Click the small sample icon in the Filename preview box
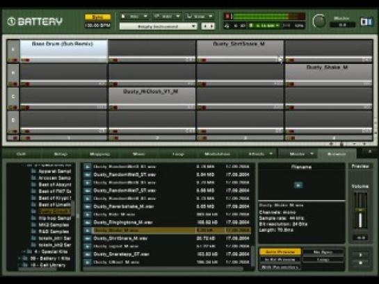The width and height of the screenshot is (379, 284). 298,185
